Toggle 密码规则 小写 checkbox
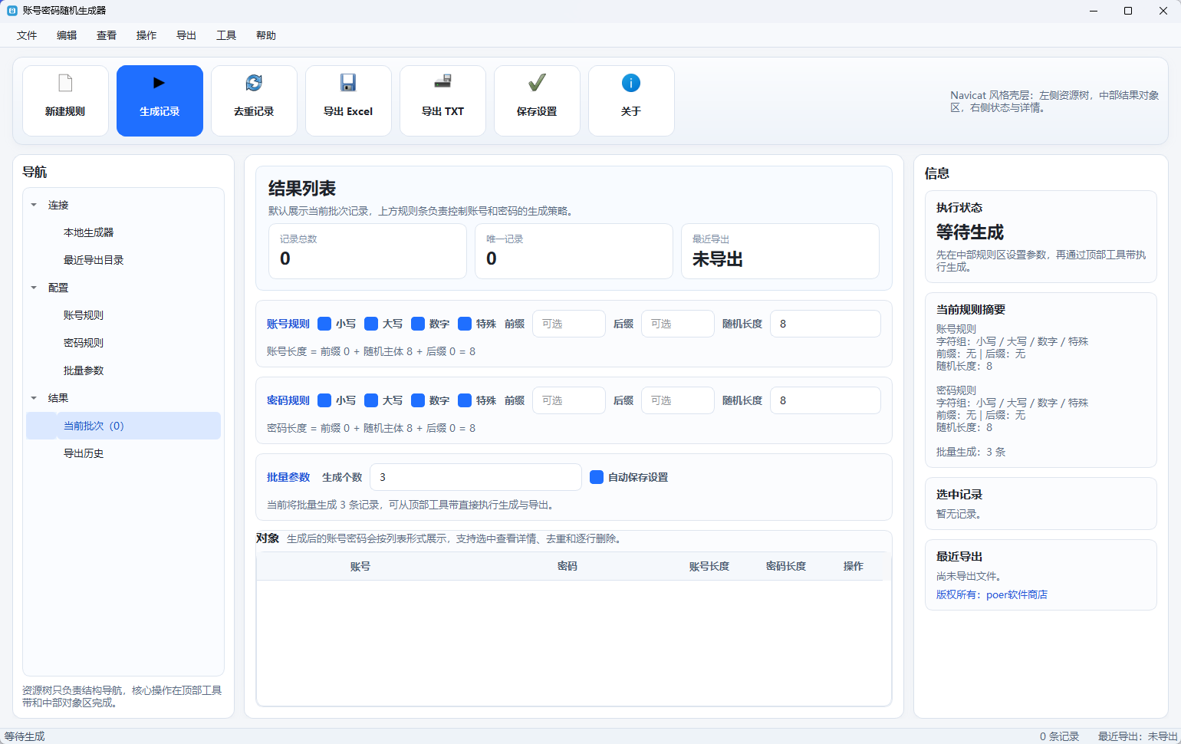Image resolution: width=1181 pixels, height=744 pixels. coord(324,400)
